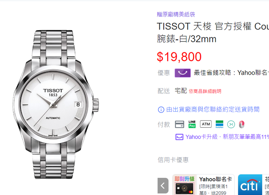Open the 贈原廠精美紙袋 promo link

pyautogui.click(x=176, y=15)
